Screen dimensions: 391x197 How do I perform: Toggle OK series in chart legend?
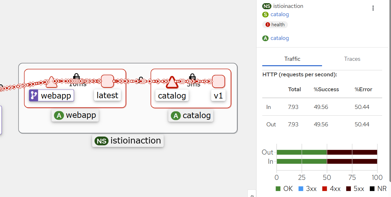tap(284, 189)
